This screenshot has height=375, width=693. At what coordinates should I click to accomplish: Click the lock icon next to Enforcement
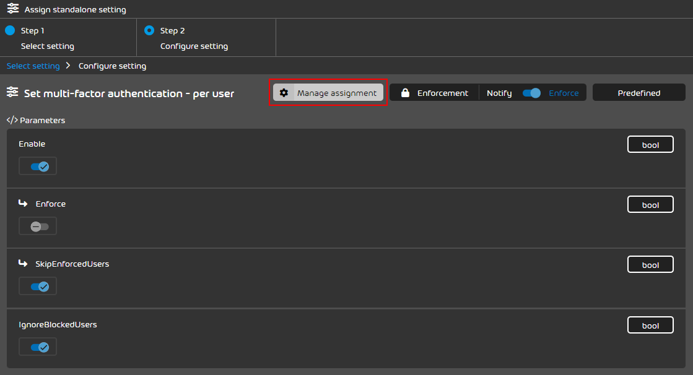point(405,93)
